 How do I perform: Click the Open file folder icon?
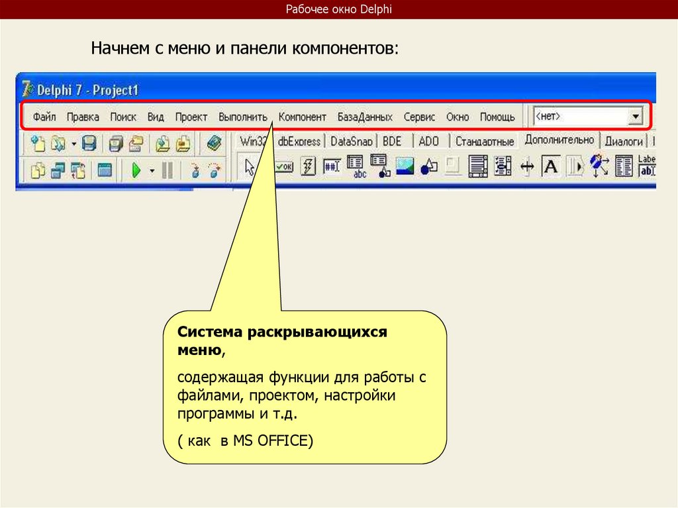[x=58, y=144]
